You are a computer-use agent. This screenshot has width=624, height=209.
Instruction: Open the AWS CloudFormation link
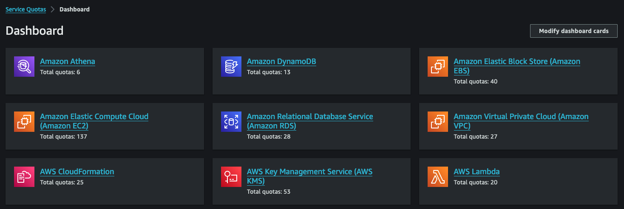pos(77,172)
